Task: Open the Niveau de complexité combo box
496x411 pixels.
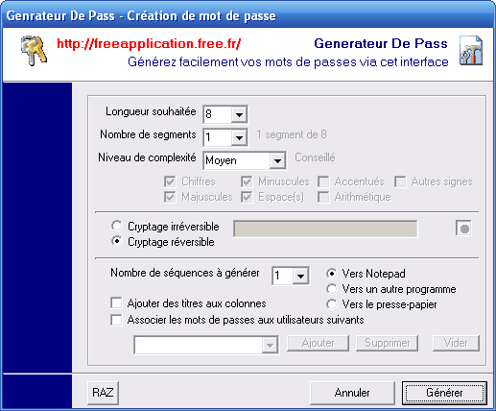Action: [x=277, y=160]
